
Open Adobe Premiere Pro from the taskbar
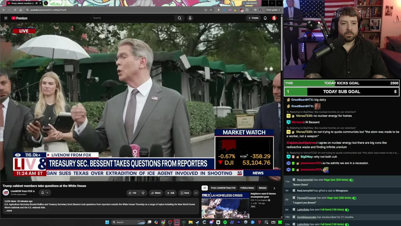[239, 222]
